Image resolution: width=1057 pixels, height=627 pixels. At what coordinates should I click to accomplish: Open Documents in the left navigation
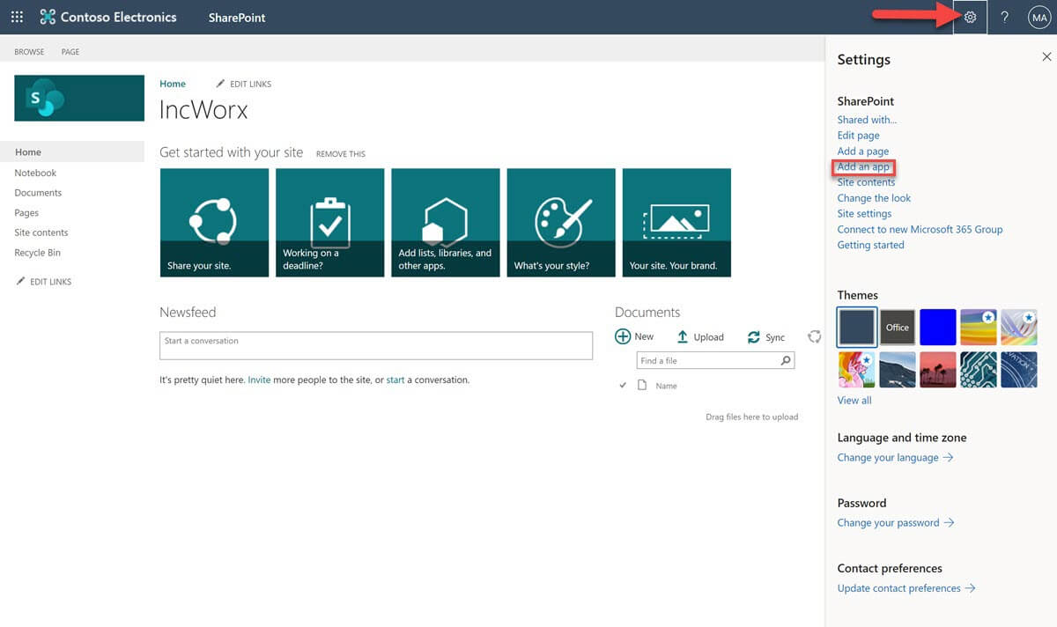click(38, 193)
